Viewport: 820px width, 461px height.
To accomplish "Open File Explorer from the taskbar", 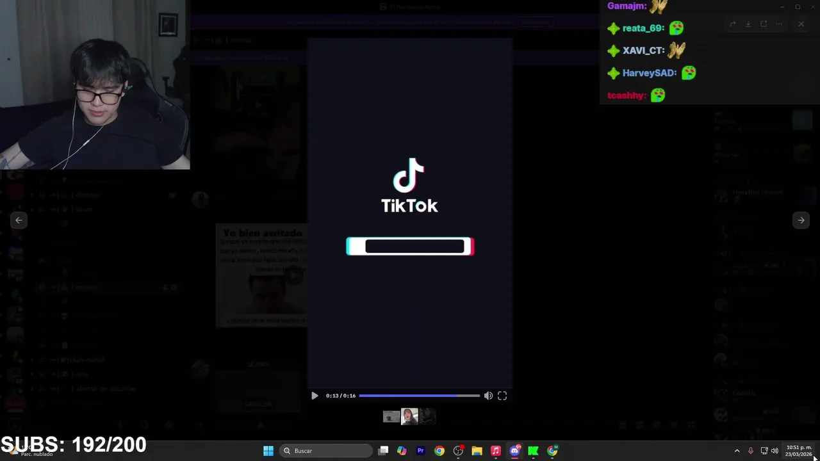I will 477,451.
